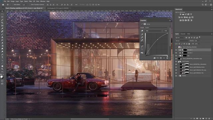Open the RGB channel dropdown in Curves
This screenshot has height=120, width=213.
pos(154,31)
